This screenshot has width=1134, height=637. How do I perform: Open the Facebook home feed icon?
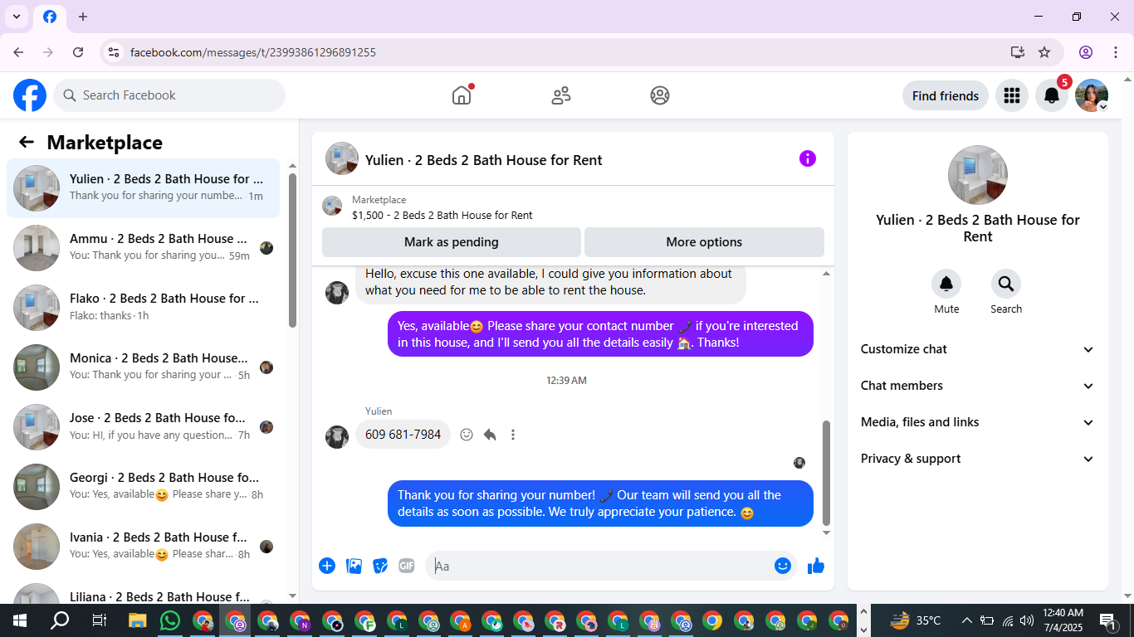click(x=462, y=95)
